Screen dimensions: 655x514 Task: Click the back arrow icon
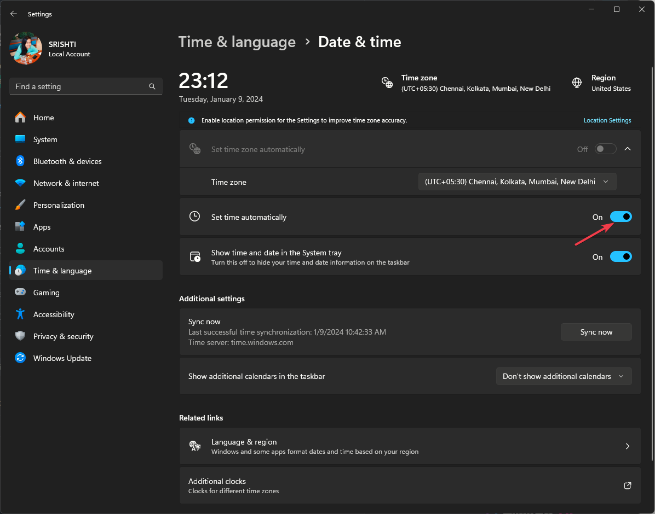pos(14,14)
